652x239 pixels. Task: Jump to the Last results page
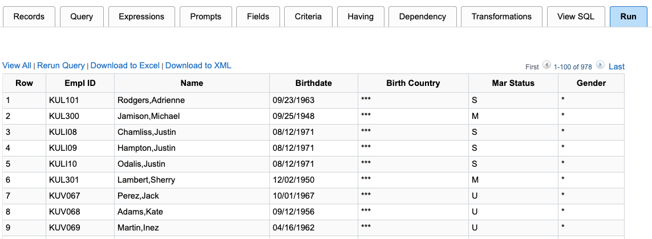click(x=617, y=67)
